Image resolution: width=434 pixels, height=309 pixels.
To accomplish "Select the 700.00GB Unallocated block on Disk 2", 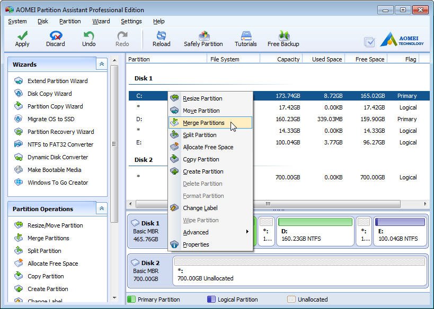I will [x=300, y=271].
